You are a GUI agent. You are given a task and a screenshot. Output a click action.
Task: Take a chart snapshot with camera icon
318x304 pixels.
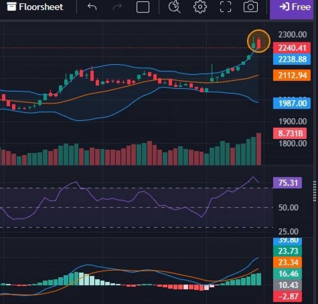pos(251,7)
